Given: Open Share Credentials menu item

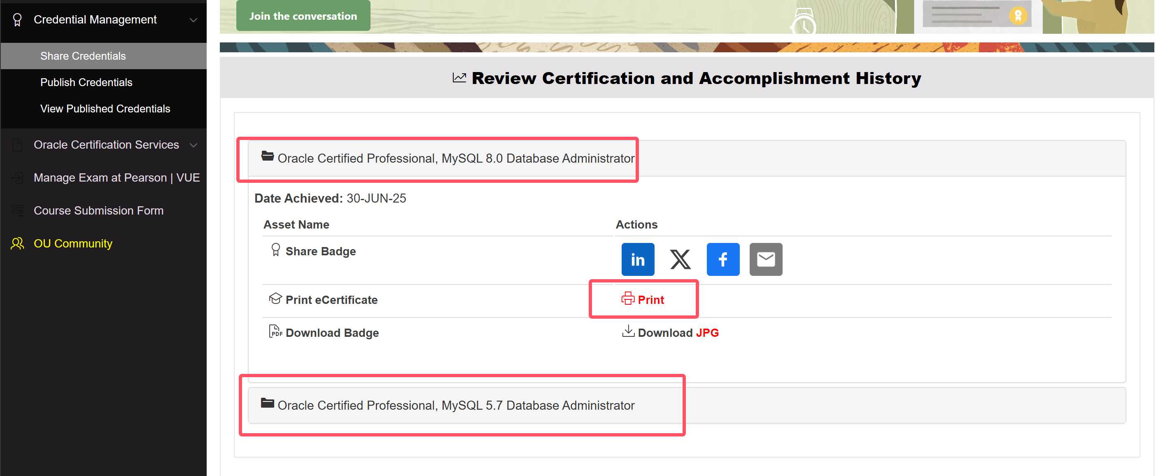Looking at the screenshot, I should click(83, 56).
